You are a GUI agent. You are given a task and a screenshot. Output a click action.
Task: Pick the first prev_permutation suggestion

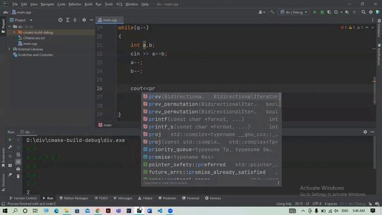211,104
